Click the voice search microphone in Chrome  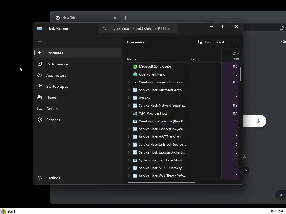click(258, 121)
